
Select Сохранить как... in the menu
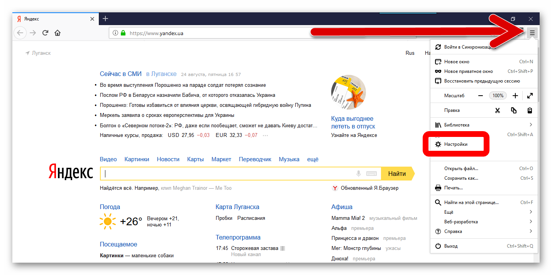(x=484, y=178)
